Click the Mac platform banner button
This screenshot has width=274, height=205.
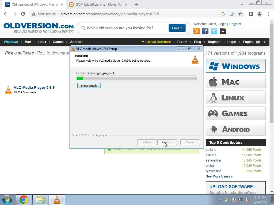[x=236, y=82]
